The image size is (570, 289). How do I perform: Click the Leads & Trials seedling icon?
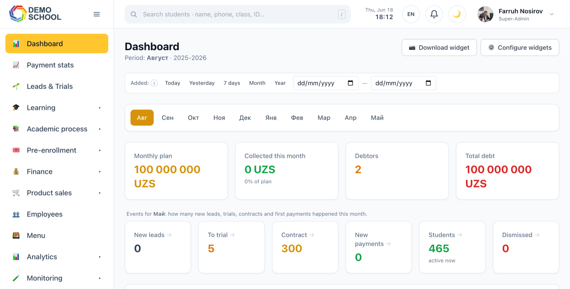[x=16, y=86]
